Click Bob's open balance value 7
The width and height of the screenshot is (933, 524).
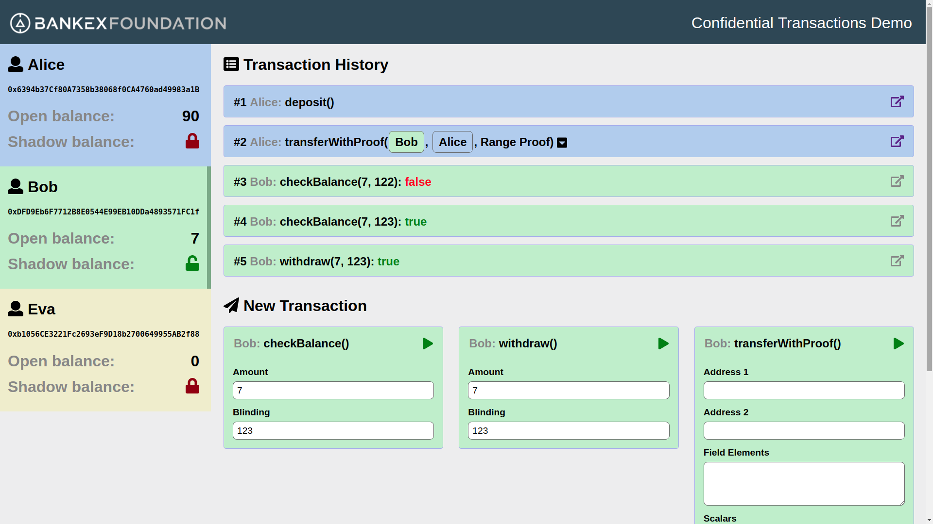[x=195, y=238]
